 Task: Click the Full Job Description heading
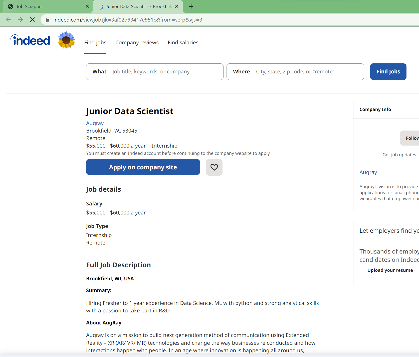point(118,265)
